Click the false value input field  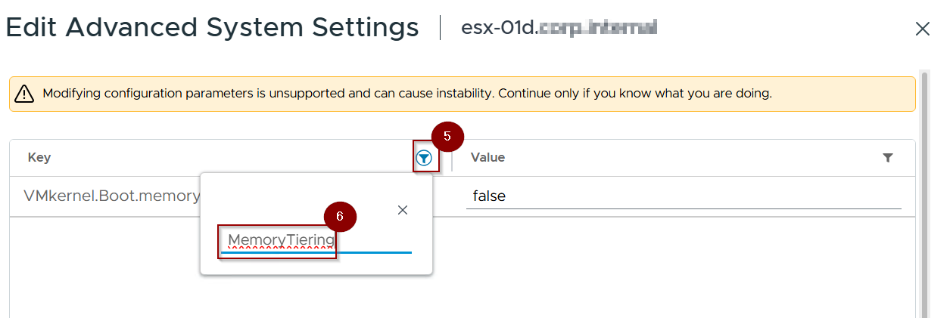coord(681,196)
